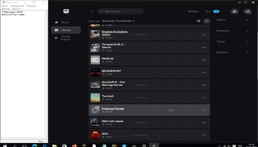Click the Hell Let Loose game thumbnail
The height and width of the screenshot is (147, 258).
point(95,123)
